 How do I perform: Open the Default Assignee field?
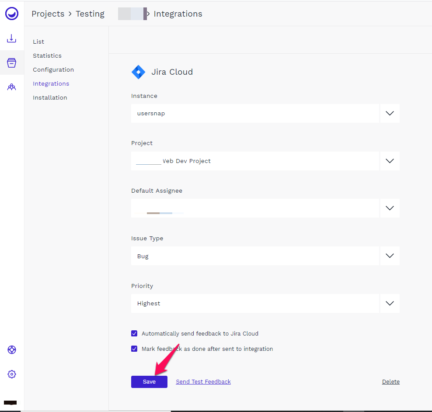point(255,208)
